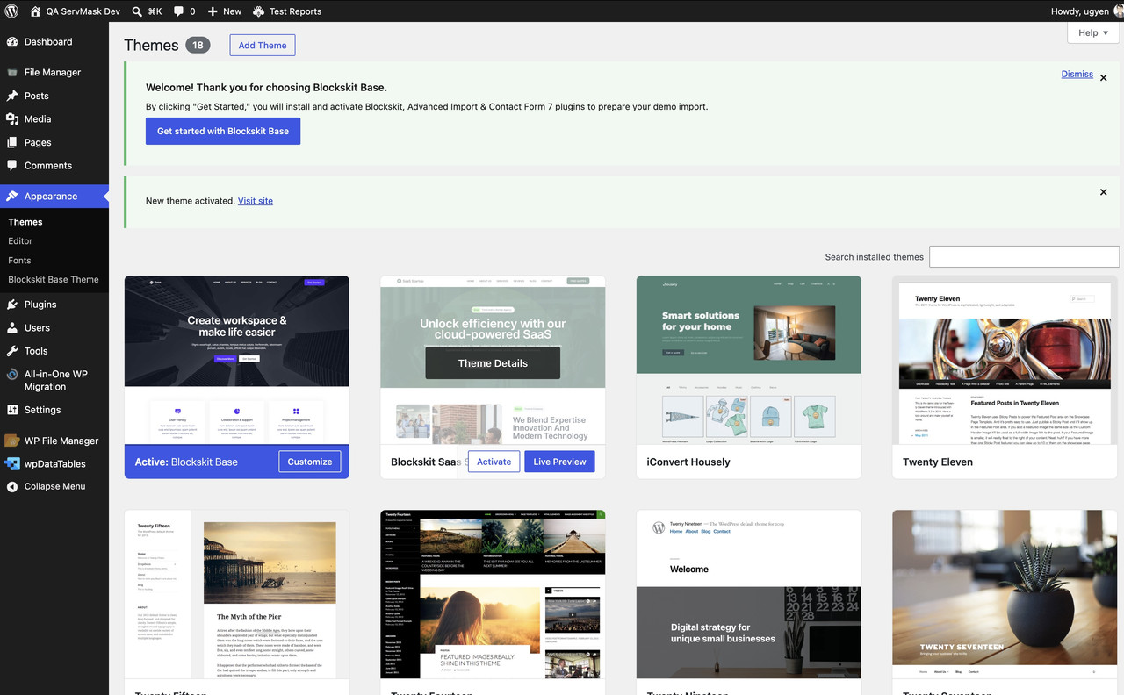This screenshot has height=695, width=1124.
Task: Click the Themes page heading
Action: [151, 46]
